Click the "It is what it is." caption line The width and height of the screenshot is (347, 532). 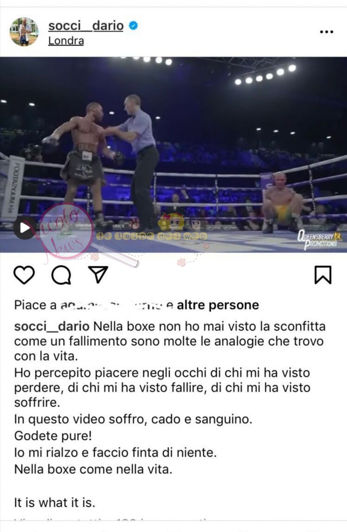(x=55, y=503)
